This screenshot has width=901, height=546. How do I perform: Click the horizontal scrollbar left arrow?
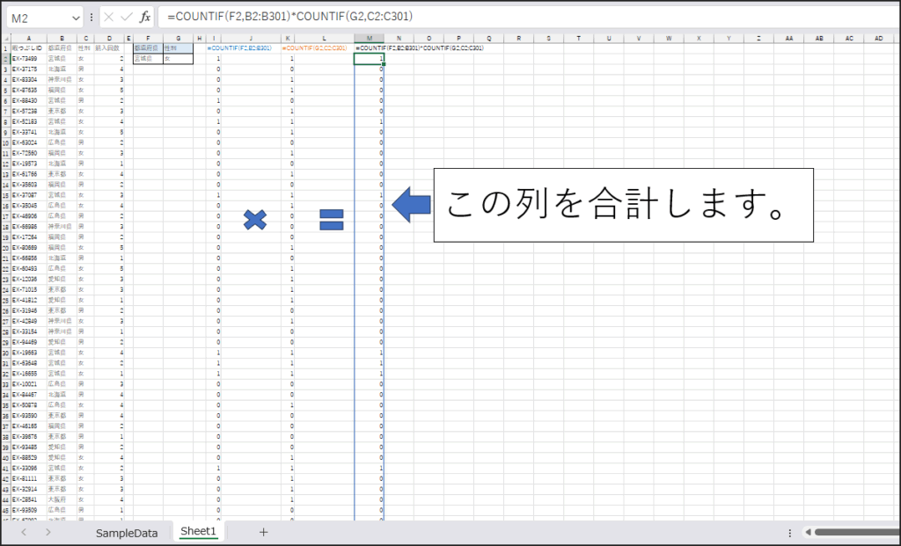(808, 532)
